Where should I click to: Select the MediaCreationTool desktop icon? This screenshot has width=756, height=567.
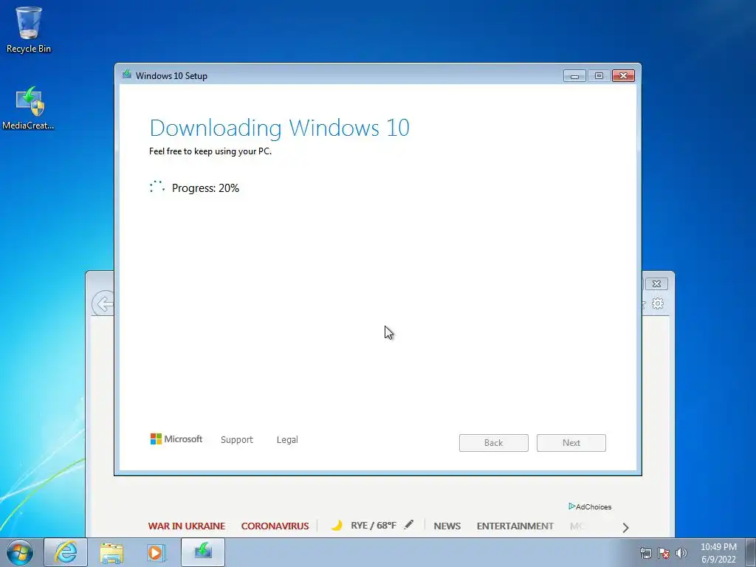[29, 108]
